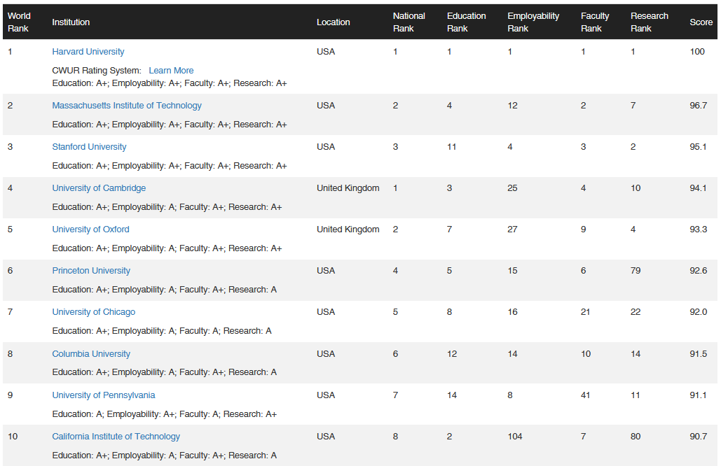Click Caltech's employability rank 104
This screenshot has height=466, width=721.
pos(515,436)
